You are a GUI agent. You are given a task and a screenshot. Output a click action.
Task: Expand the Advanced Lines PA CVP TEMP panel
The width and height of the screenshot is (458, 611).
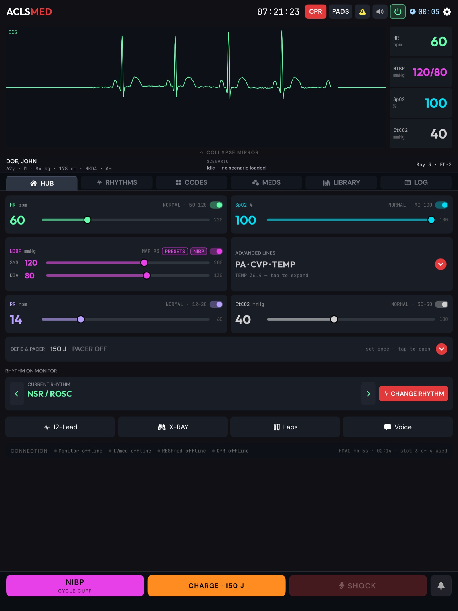(441, 264)
